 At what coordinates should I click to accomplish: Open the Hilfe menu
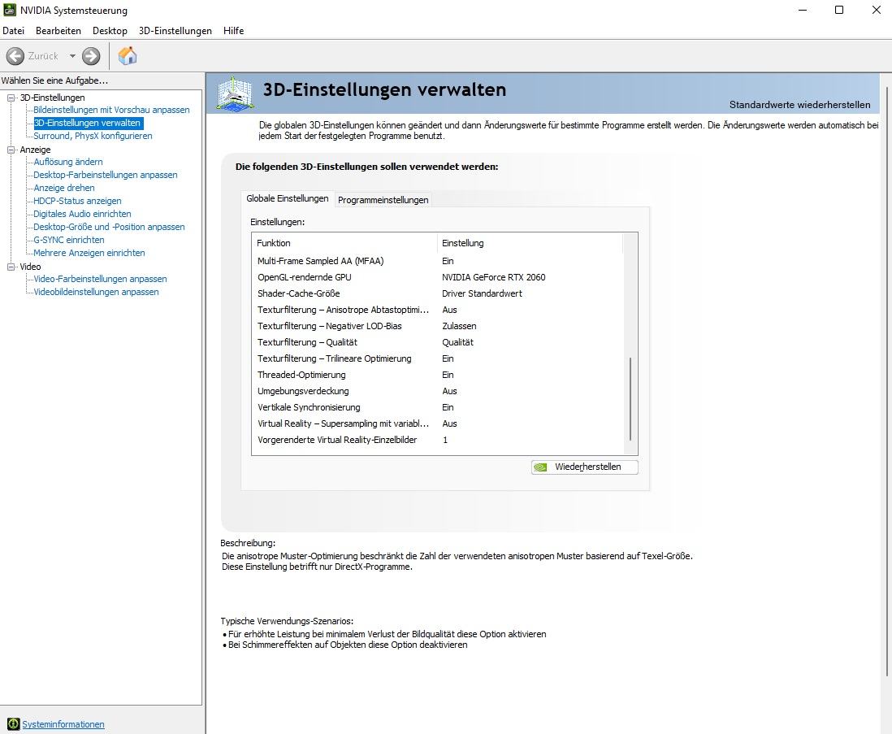233,31
